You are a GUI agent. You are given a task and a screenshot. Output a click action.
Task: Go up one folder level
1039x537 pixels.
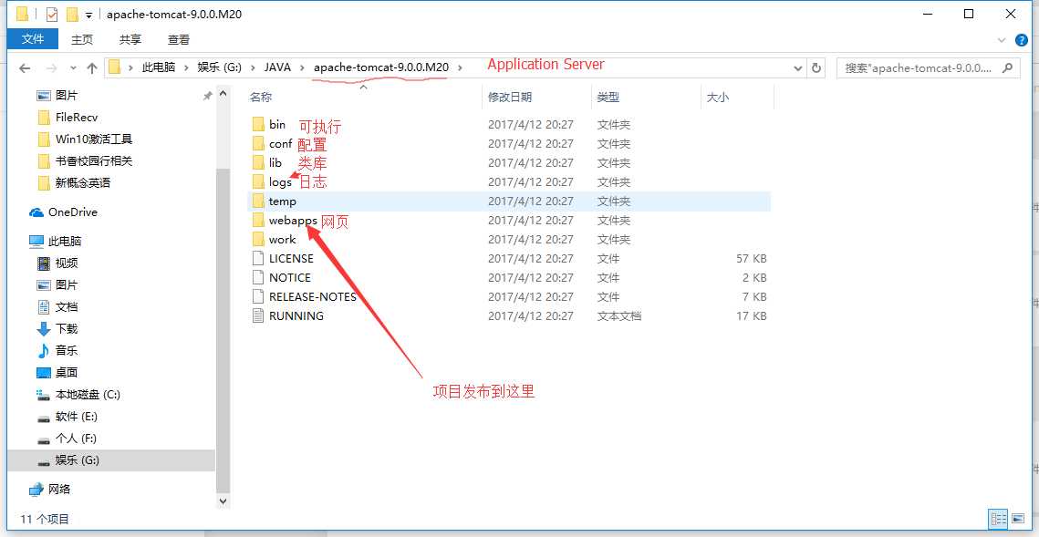tap(92, 67)
